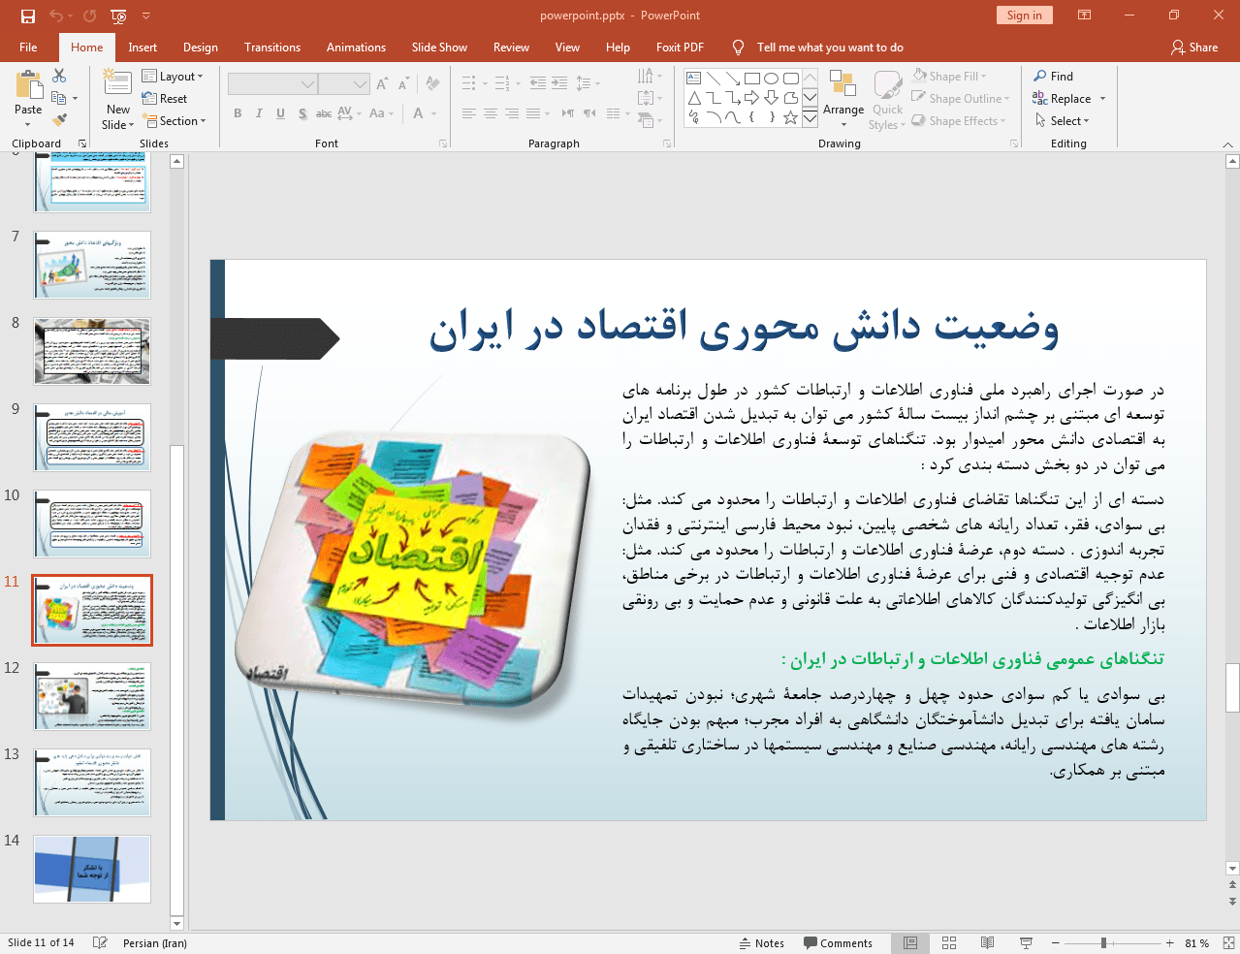Select slide 14 thumbnail
Screen dimensions: 1240x954
point(92,869)
